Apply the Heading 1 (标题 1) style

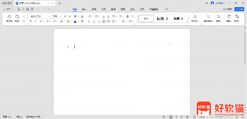[x=162, y=19]
